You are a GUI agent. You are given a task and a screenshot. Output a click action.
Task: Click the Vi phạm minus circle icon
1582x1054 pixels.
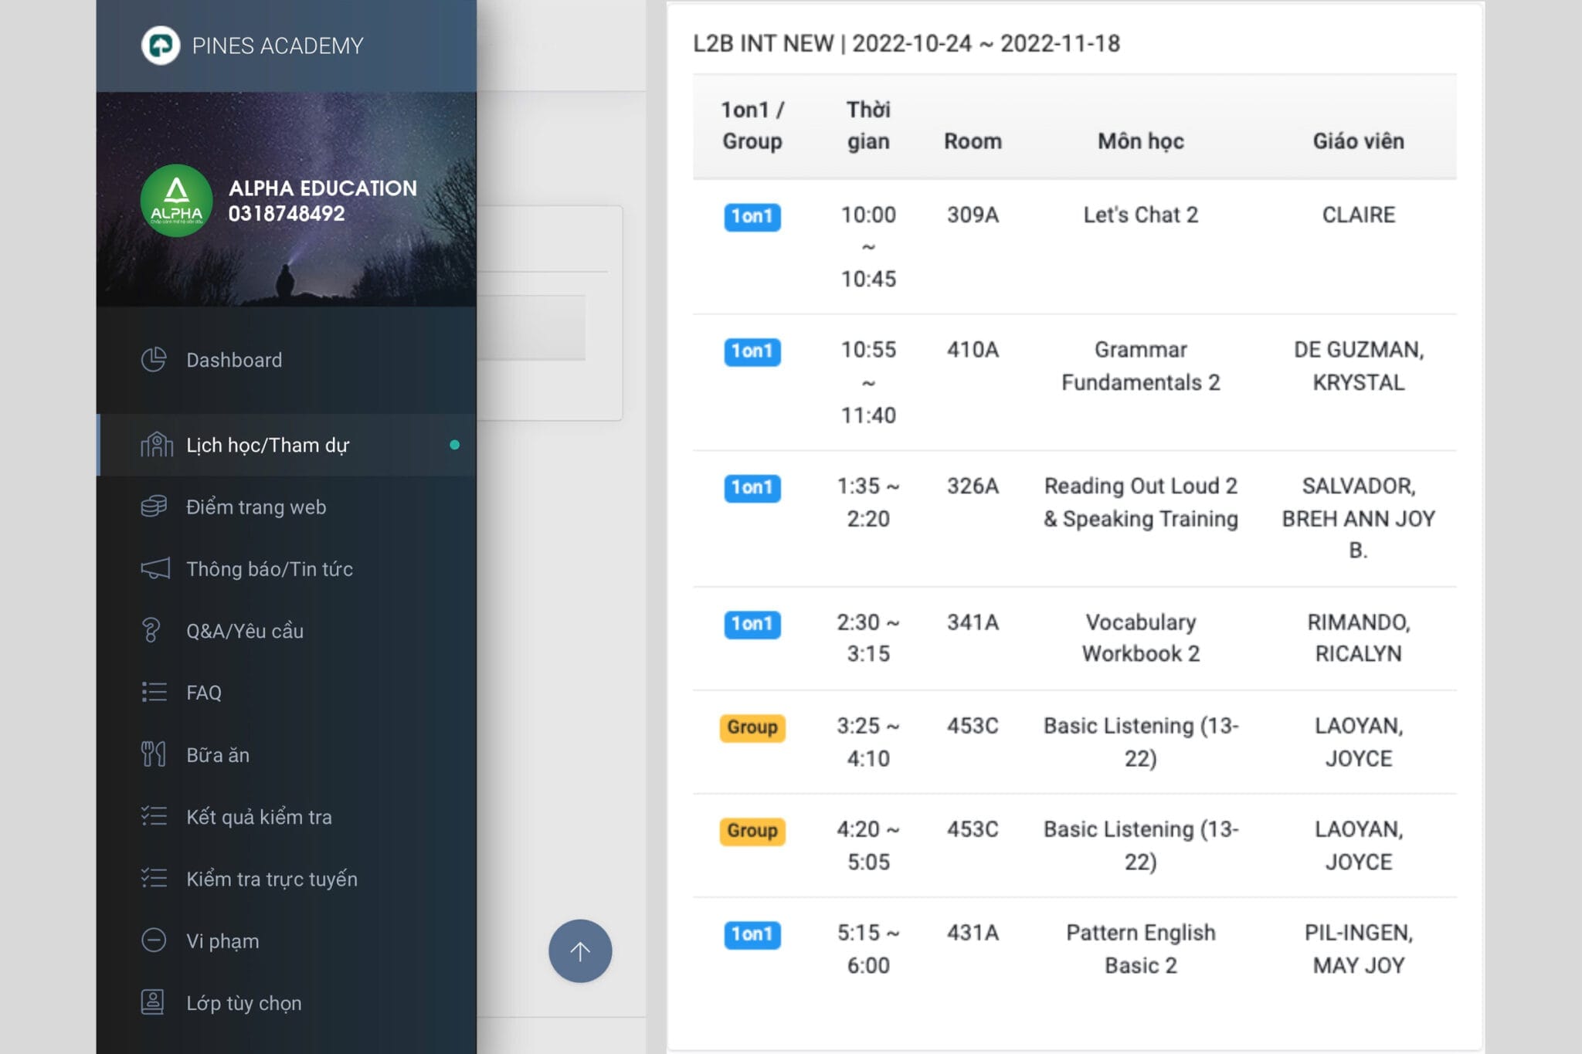[x=154, y=940]
